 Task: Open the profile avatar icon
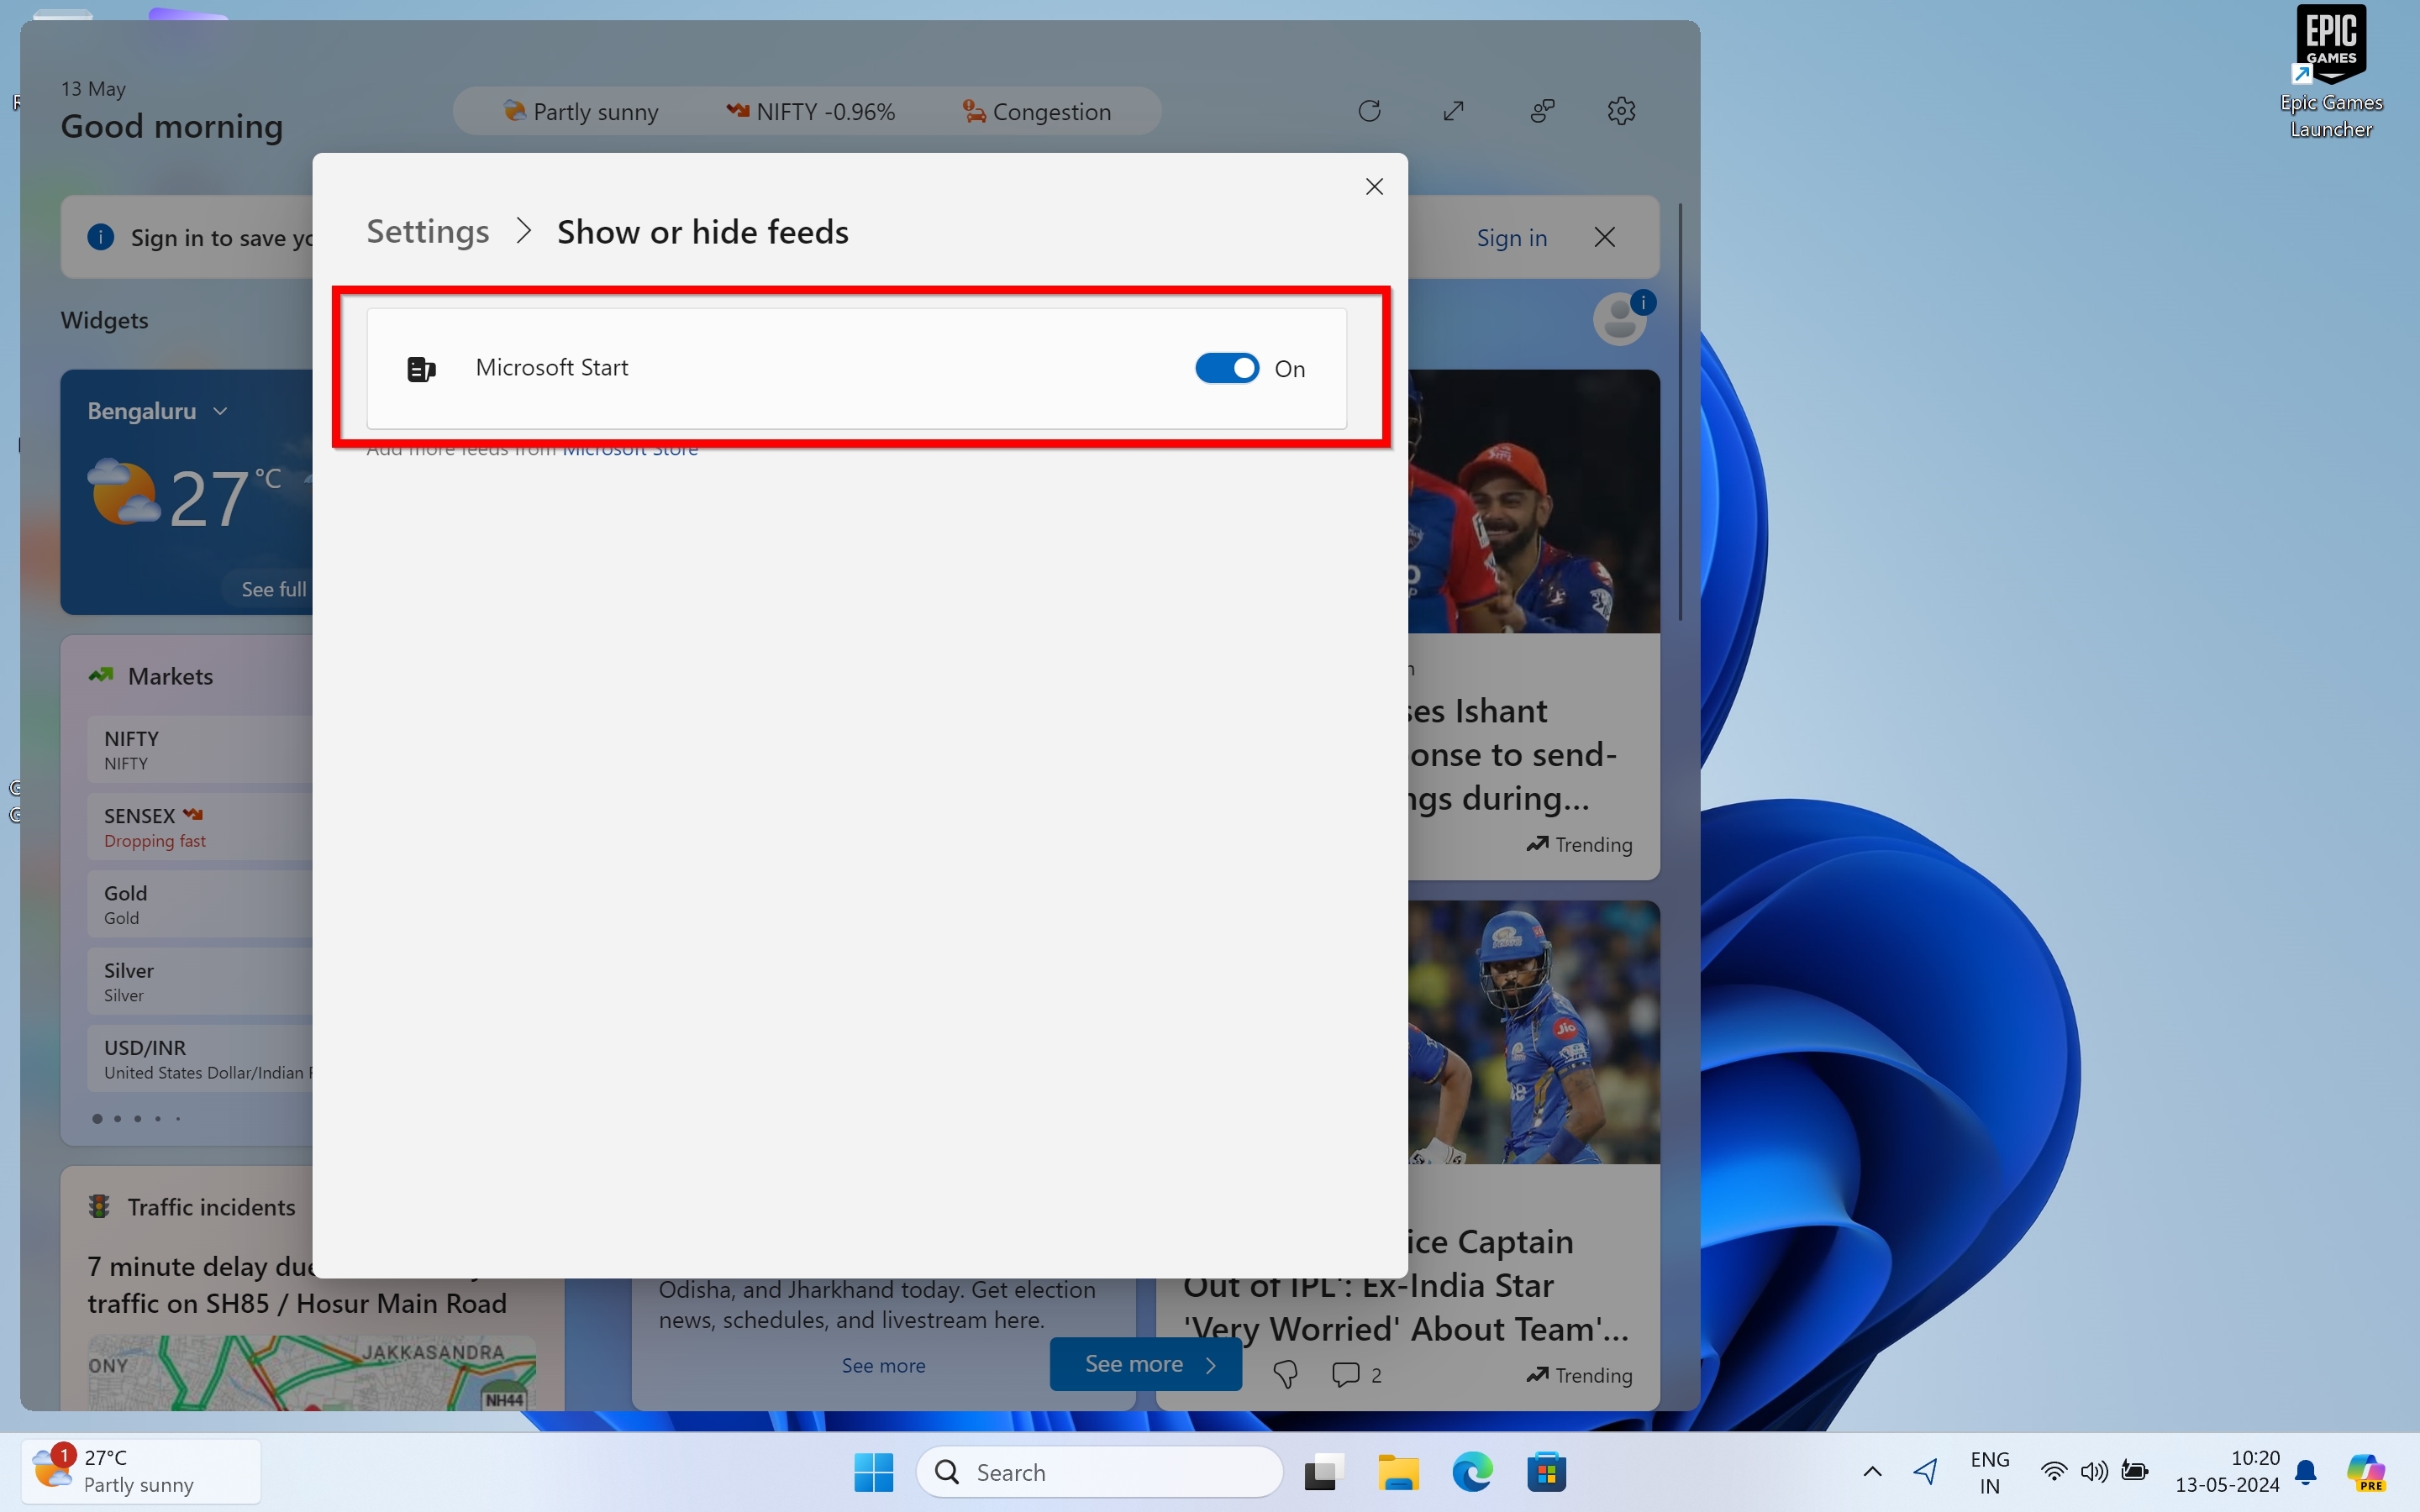pyautogui.click(x=1619, y=320)
